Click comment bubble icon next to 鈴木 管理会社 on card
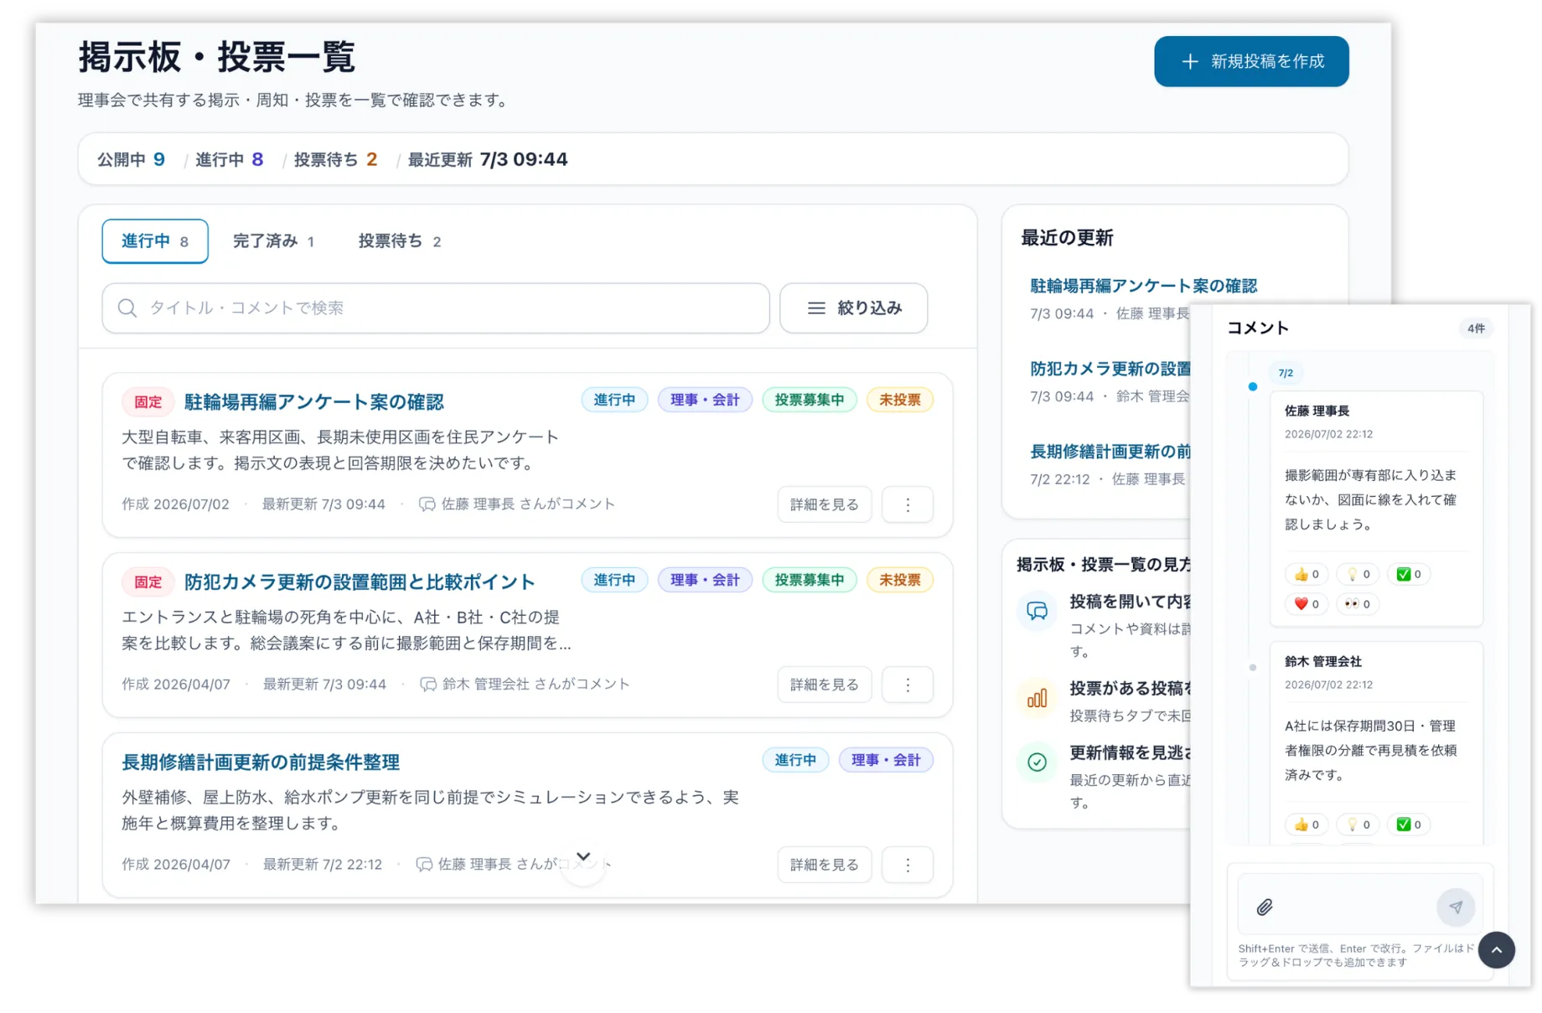Screen dimensions: 1542x1013 [x=427, y=685]
